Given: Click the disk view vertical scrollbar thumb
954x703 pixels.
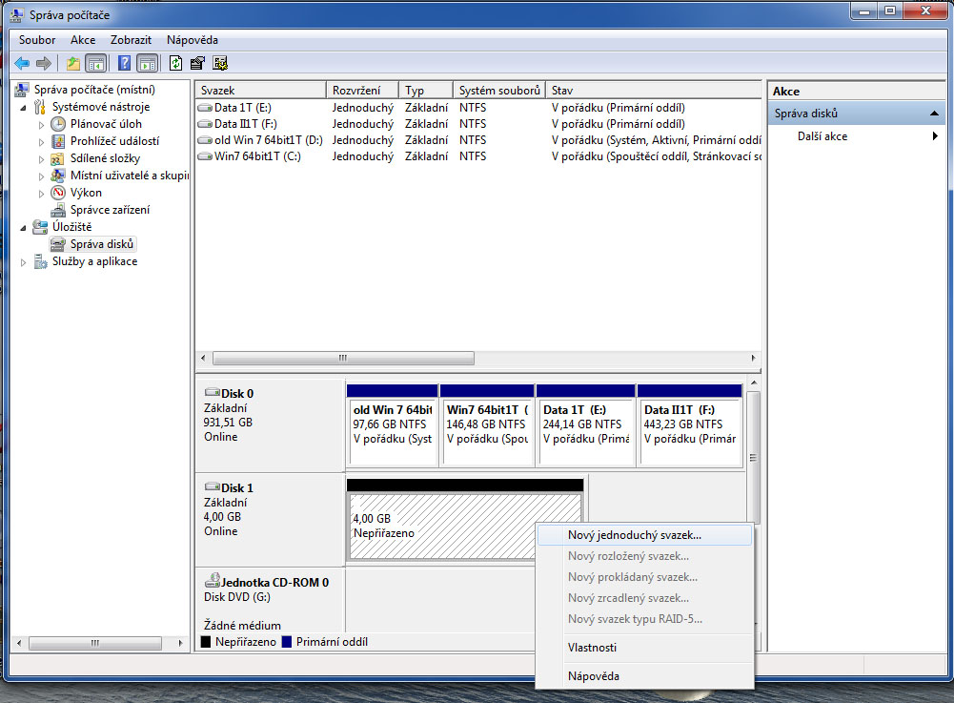Looking at the screenshot, I should click(753, 457).
